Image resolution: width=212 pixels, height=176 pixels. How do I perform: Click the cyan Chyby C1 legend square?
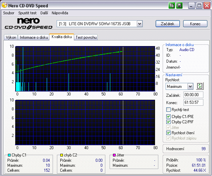tap(9, 155)
